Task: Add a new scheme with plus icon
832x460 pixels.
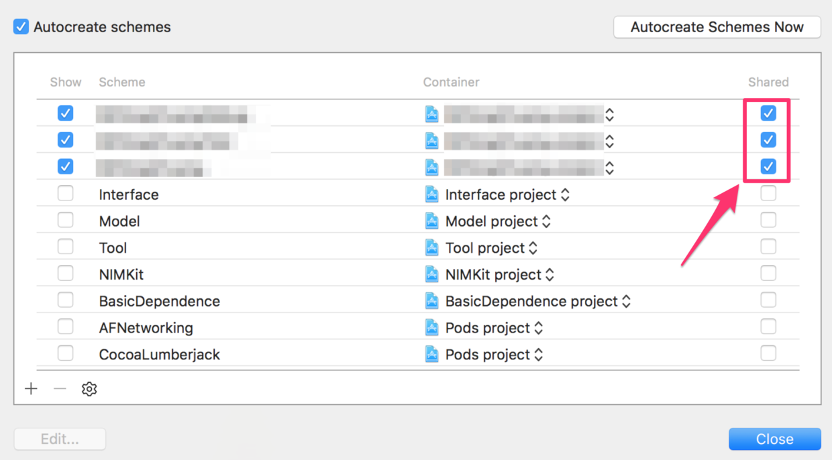Action: tap(31, 389)
